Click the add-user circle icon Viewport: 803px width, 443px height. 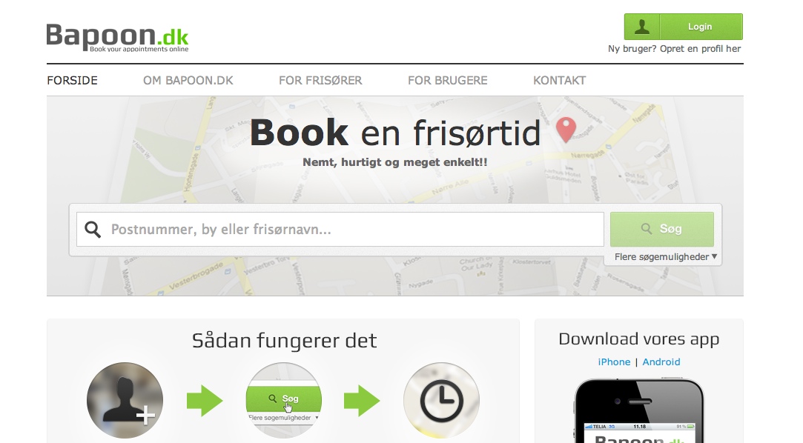click(x=125, y=401)
